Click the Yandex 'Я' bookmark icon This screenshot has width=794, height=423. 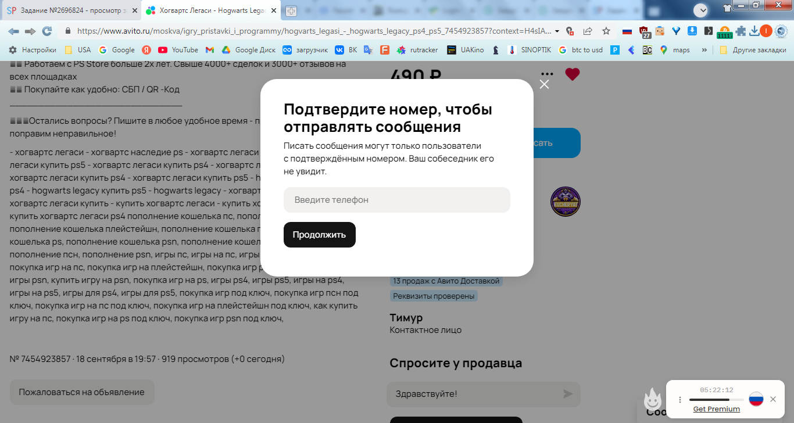pos(146,50)
